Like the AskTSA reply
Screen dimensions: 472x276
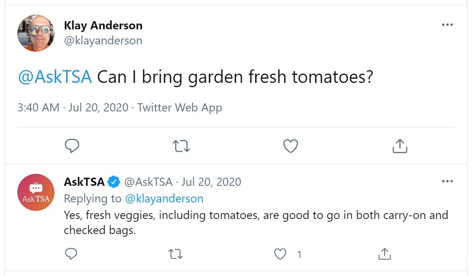(280, 253)
